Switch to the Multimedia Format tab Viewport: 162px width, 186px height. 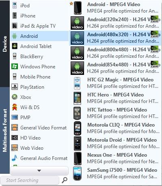tap(5, 130)
